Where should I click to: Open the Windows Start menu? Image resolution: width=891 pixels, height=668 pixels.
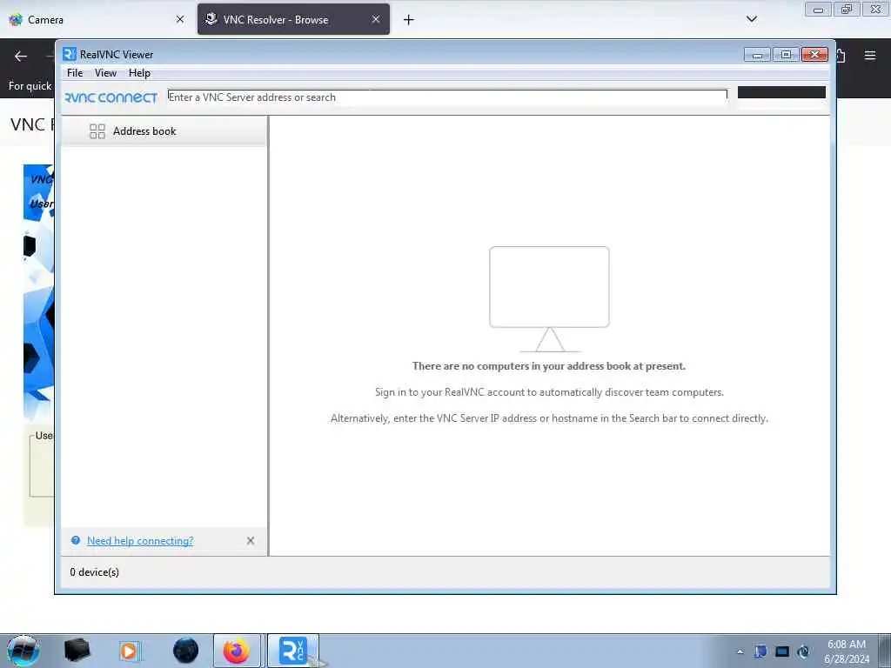point(23,651)
